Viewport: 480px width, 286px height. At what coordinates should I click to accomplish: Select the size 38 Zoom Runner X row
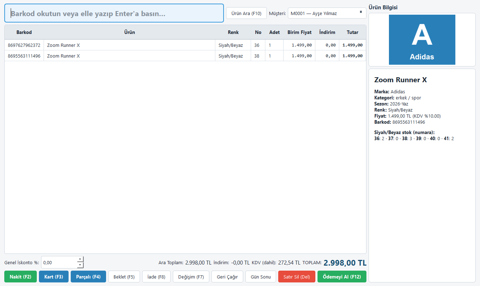click(x=185, y=56)
